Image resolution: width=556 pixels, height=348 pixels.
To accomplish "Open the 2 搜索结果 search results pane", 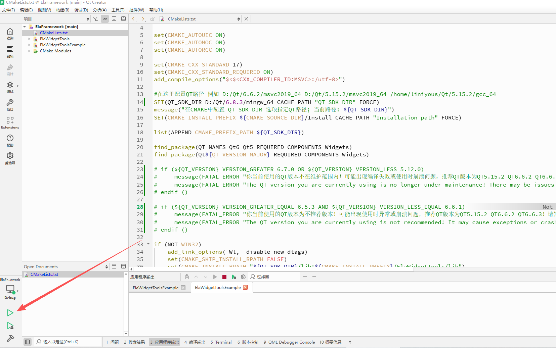I will point(134,342).
